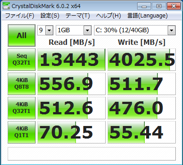Viewport: 183px width, 165px height.
Task: Select the 4KiB Q8T8 read result 556.9
Action: pos(71,84)
